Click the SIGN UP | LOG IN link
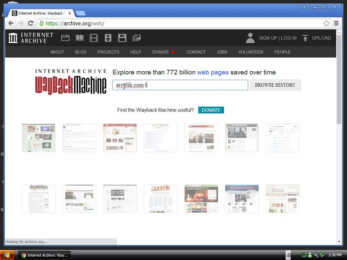 (x=278, y=38)
